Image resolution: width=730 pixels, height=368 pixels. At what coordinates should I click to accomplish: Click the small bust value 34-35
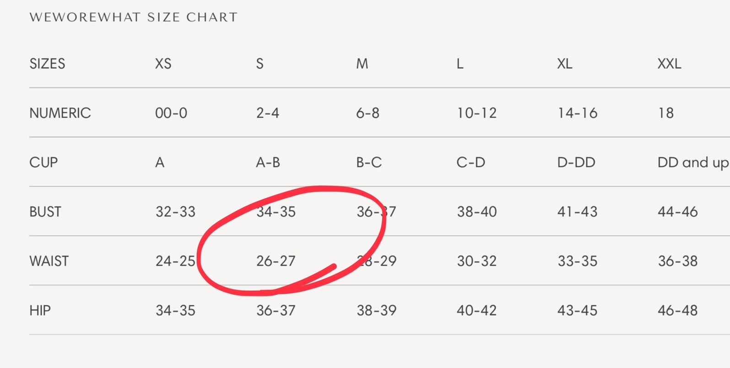276,212
